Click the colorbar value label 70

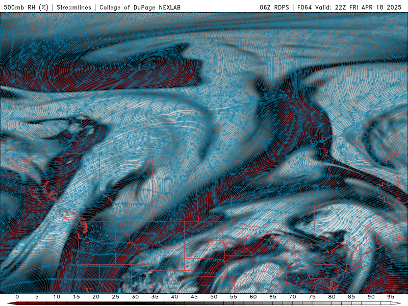tap(292, 297)
